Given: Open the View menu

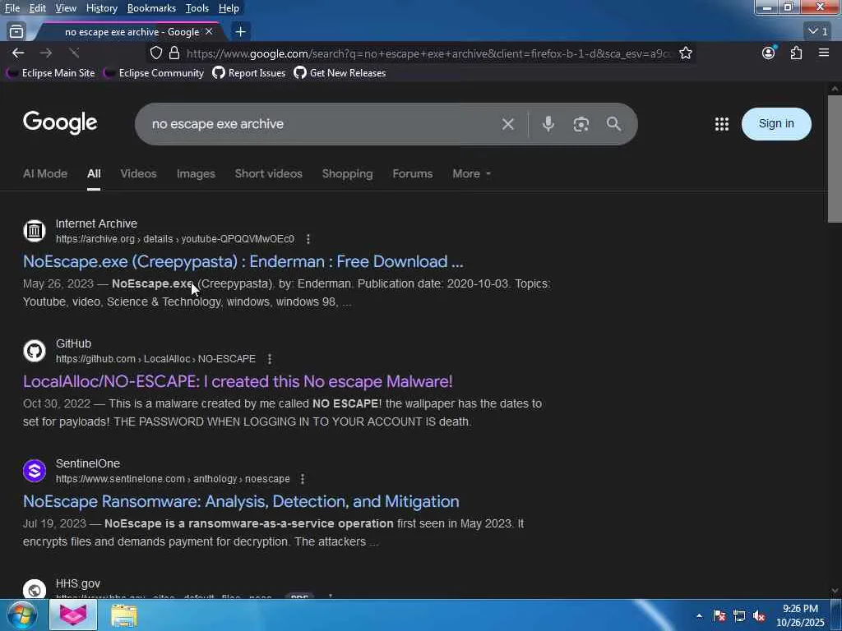Looking at the screenshot, I should 66,8.
